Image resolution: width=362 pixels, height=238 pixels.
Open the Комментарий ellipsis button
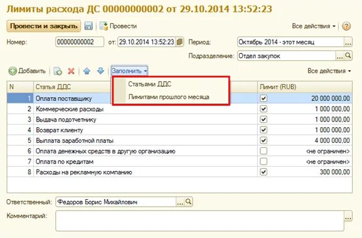[x=348, y=217]
